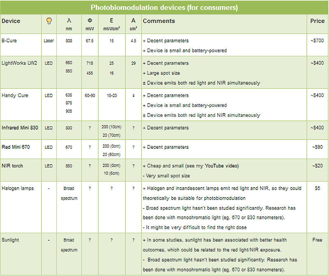Click the Handy Cure device name
This screenshot has width=329, height=276.
point(15,95)
